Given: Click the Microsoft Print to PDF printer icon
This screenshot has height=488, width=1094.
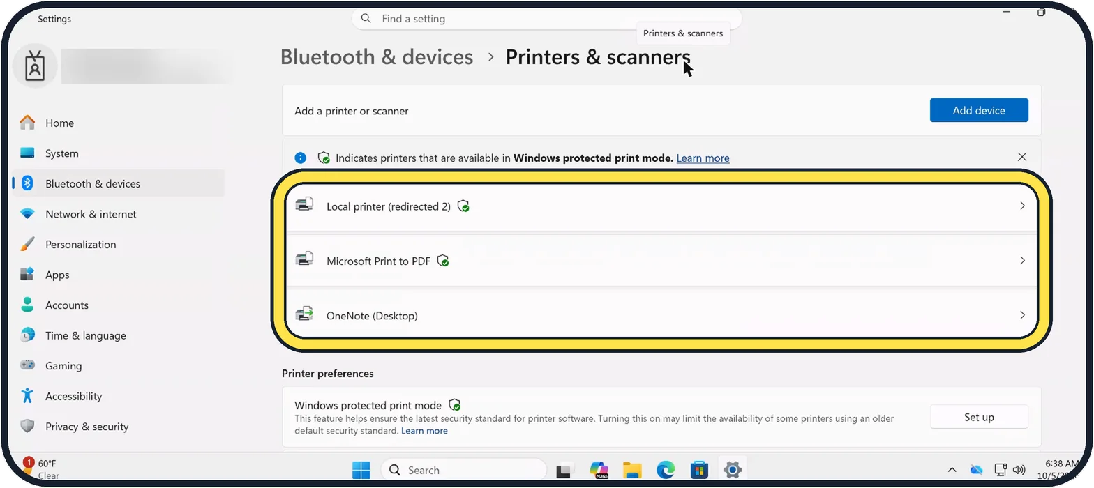Looking at the screenshot, I should 304,259.
